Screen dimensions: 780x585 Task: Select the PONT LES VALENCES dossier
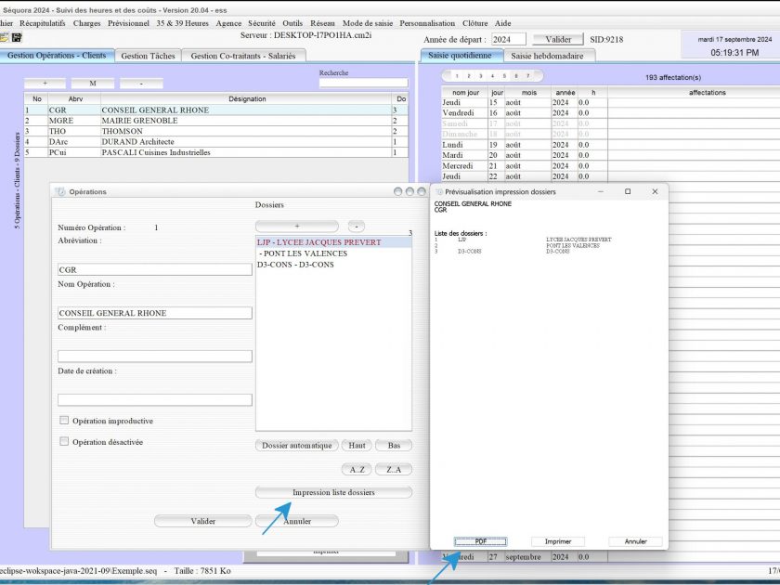(333, 253)
